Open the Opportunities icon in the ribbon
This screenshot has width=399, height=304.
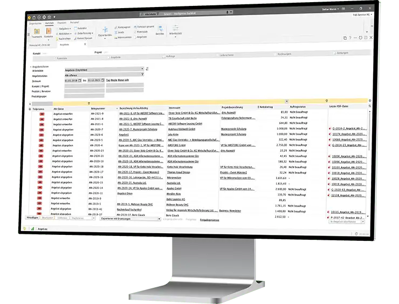105,30
